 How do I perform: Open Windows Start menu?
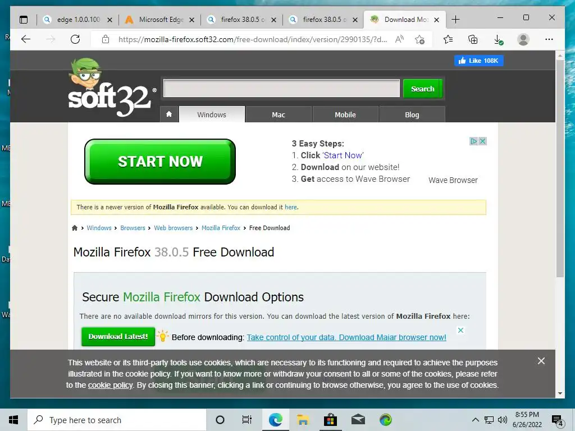(13, 420)
